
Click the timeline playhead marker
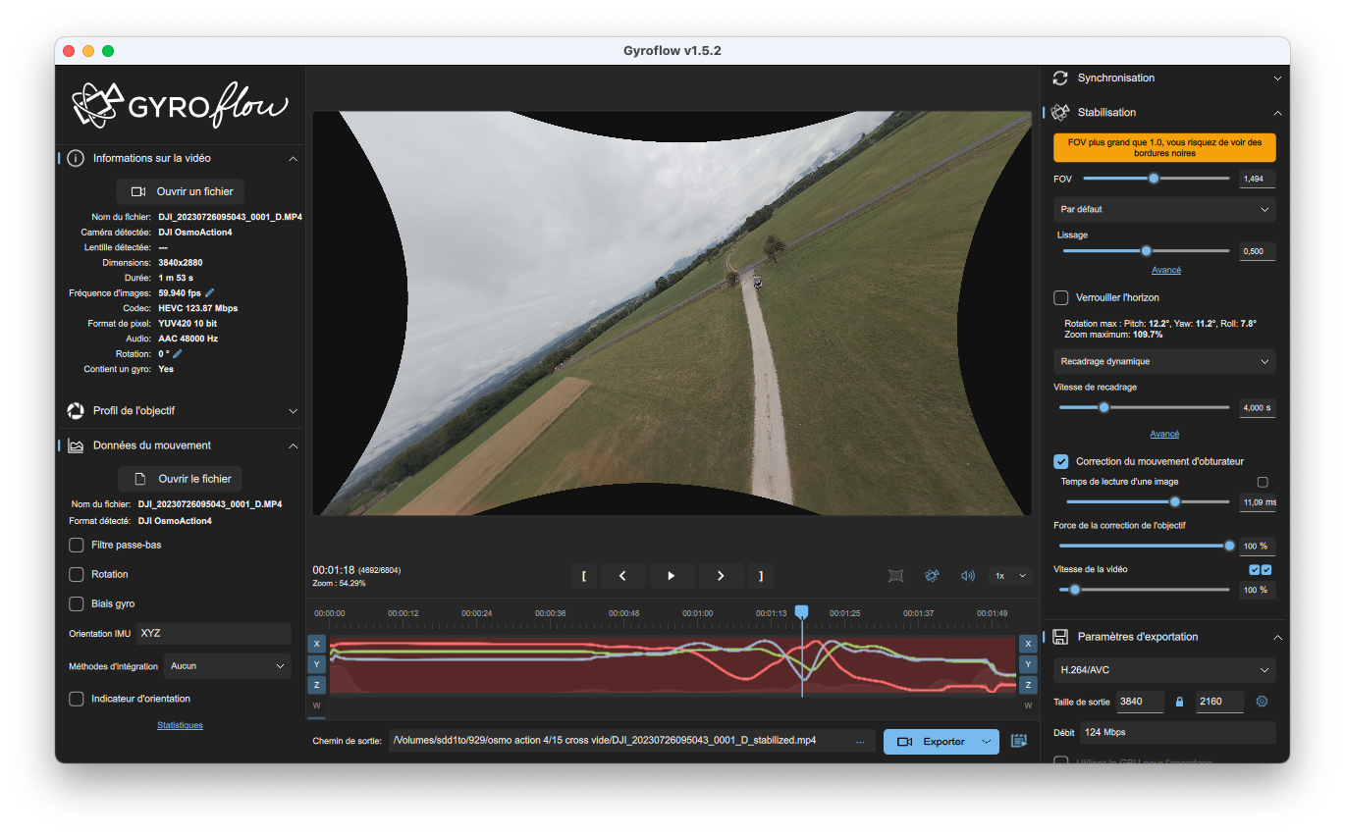click(x=802, y=611)
